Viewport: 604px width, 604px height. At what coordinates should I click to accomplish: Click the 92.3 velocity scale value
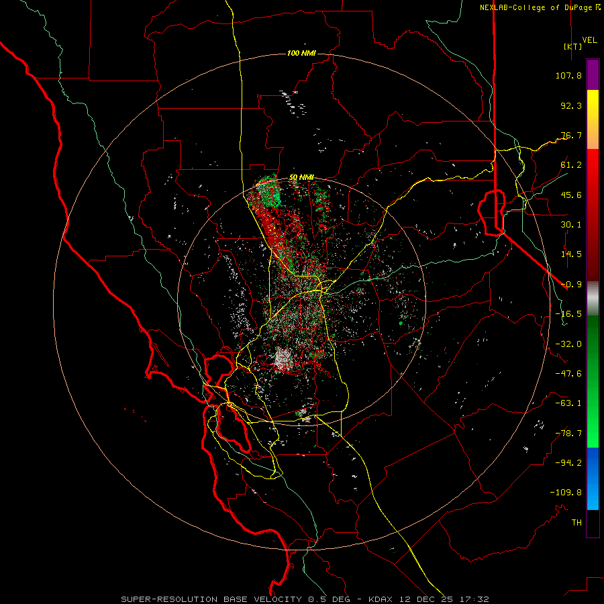[x=571, y=105]
